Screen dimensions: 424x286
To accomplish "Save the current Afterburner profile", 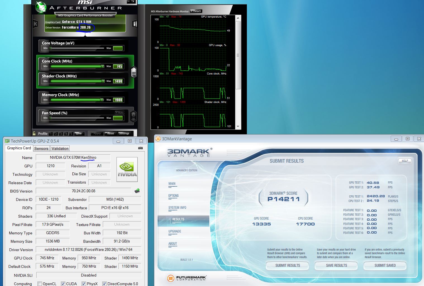I will [x=79, y=133].
